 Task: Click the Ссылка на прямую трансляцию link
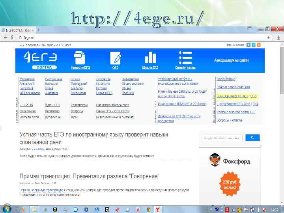41,190
